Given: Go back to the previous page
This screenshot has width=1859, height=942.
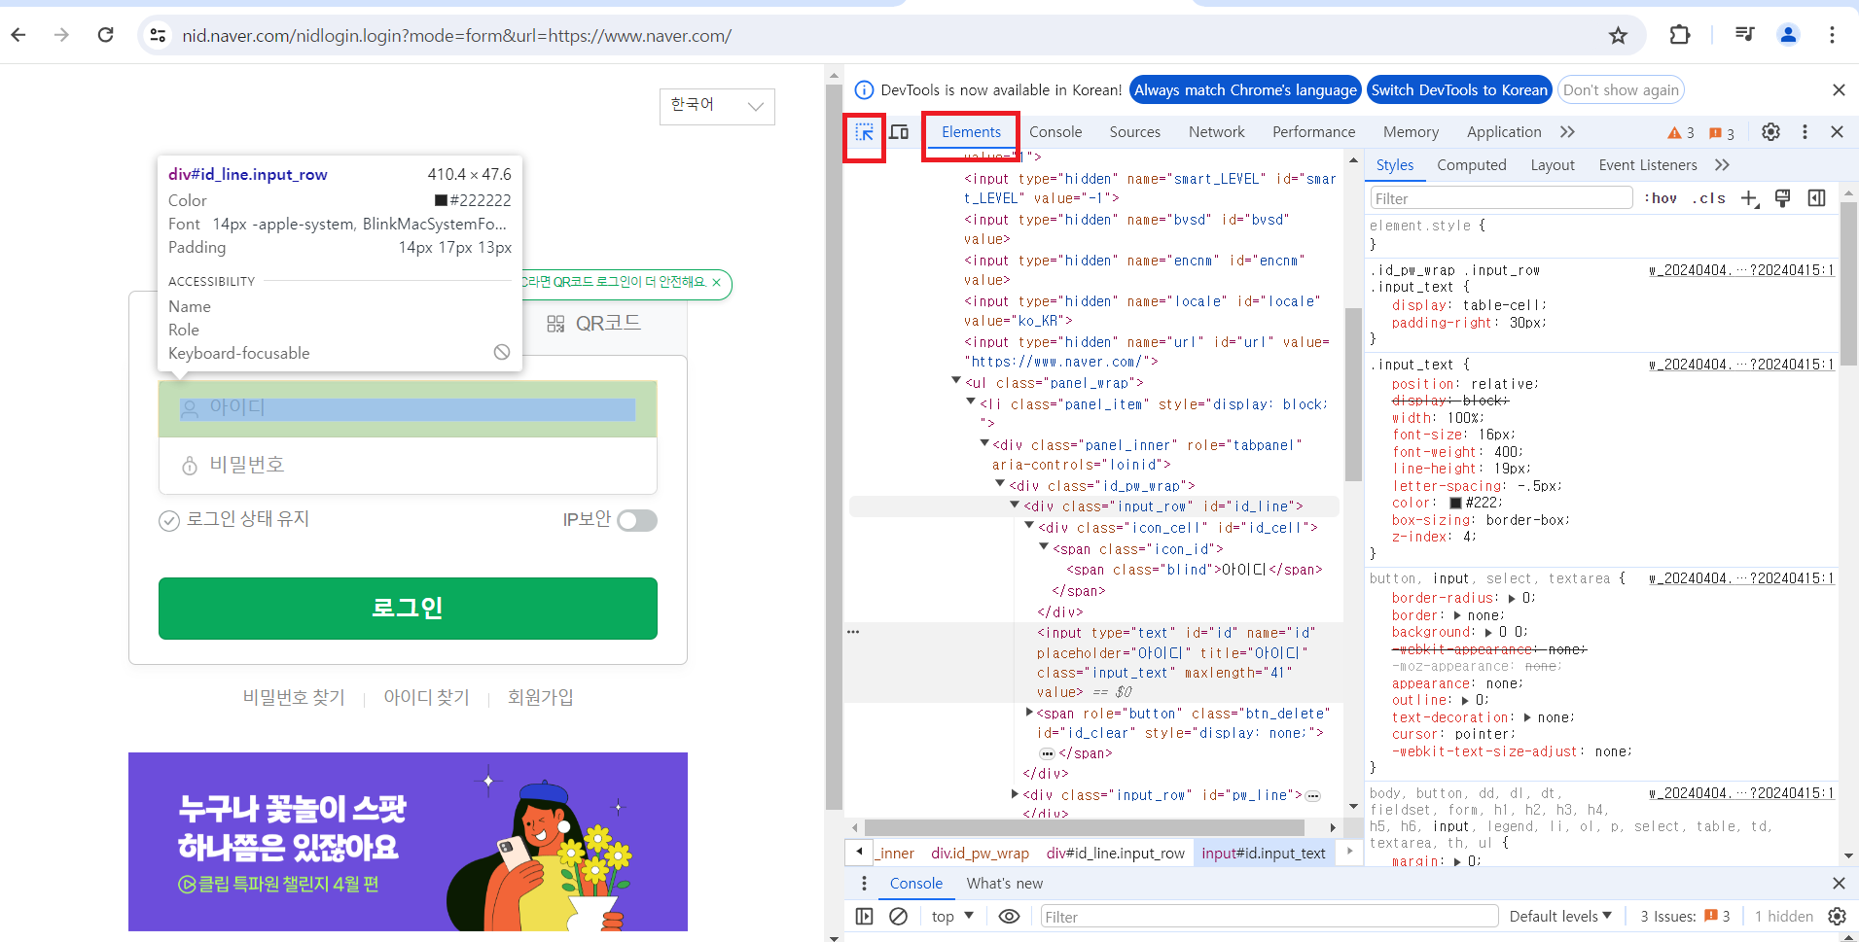Looking at the screenshot, I should pos(18,35).
